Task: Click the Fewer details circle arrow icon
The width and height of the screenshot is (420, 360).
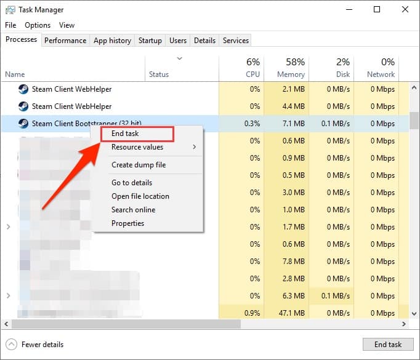Action: pos(11,345)
